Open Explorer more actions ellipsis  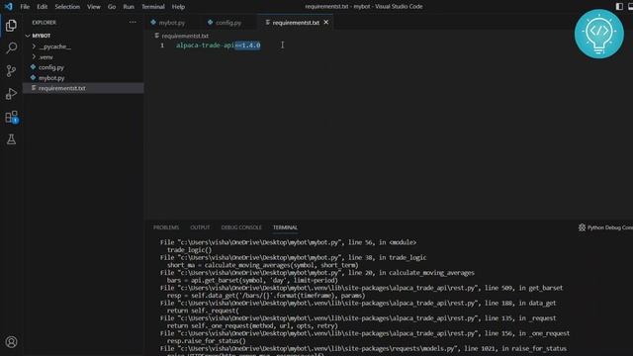(x=133, y=22)
